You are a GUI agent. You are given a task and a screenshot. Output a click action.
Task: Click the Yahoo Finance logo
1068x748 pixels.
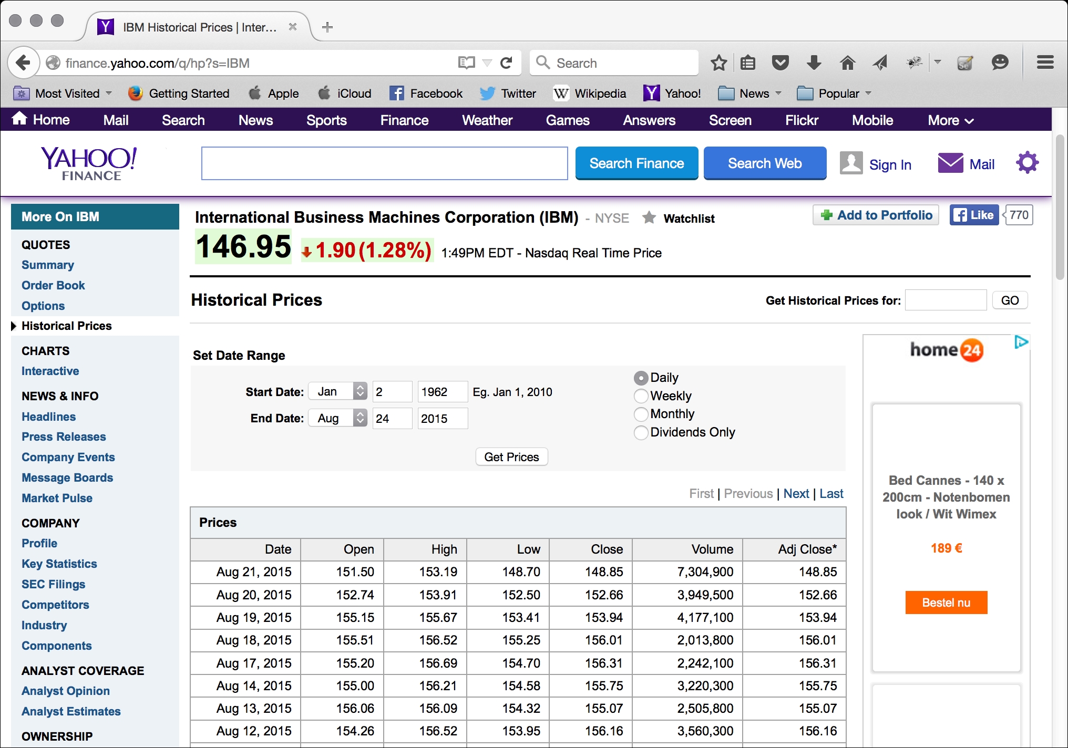(89, 163)
